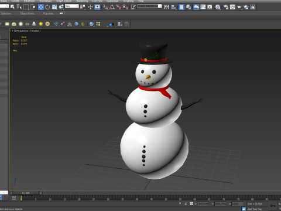The width and height of the screenshot is (281, 211).
Task: Click the last icon on main toolbar
Action: [253, 7]
